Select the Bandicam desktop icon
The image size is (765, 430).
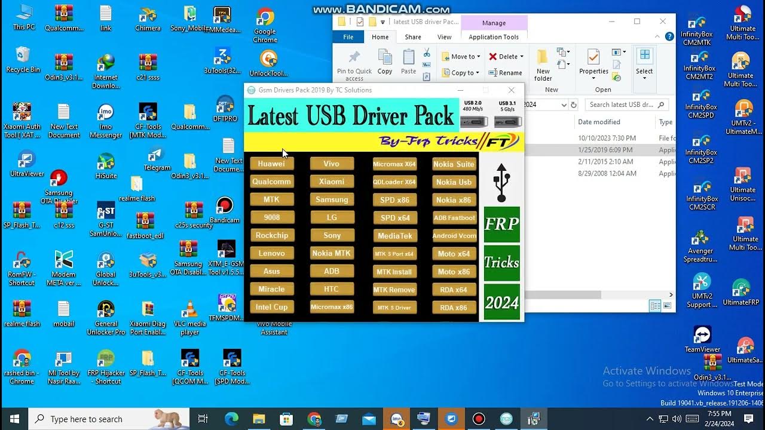click(x=225, y=210)
